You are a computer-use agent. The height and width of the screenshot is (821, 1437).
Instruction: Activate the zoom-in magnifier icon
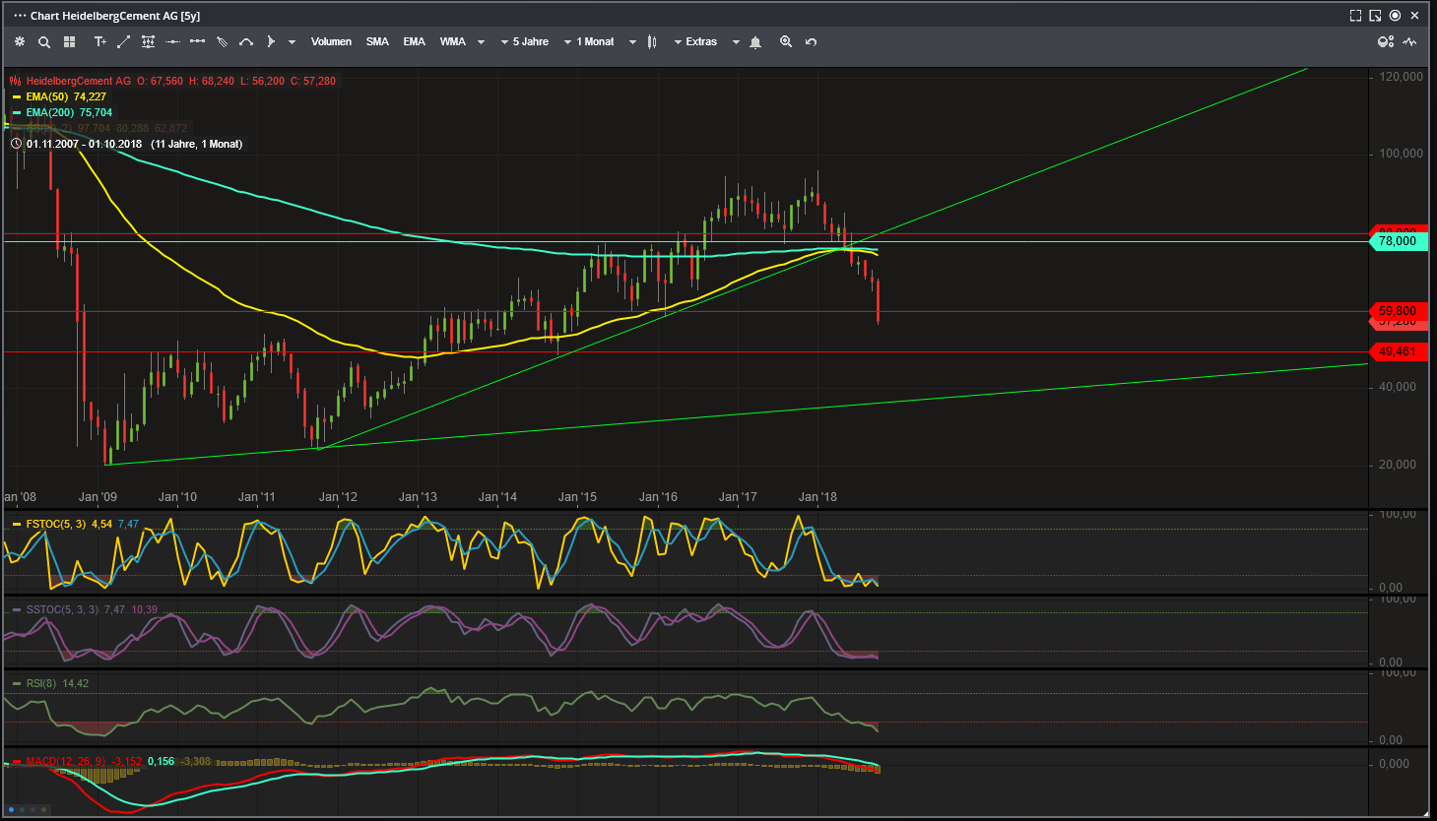[785, 41]
